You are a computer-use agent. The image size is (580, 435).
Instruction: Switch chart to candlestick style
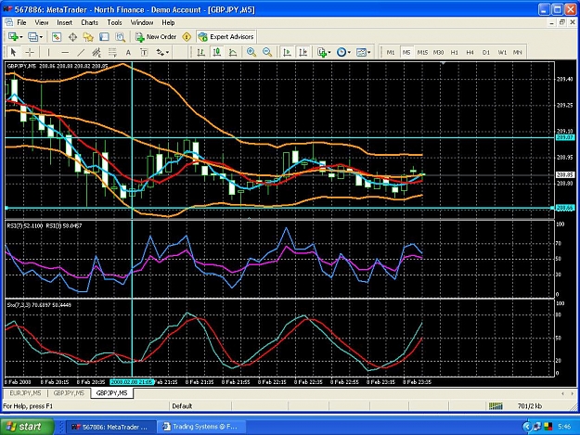tap(217, 53)
